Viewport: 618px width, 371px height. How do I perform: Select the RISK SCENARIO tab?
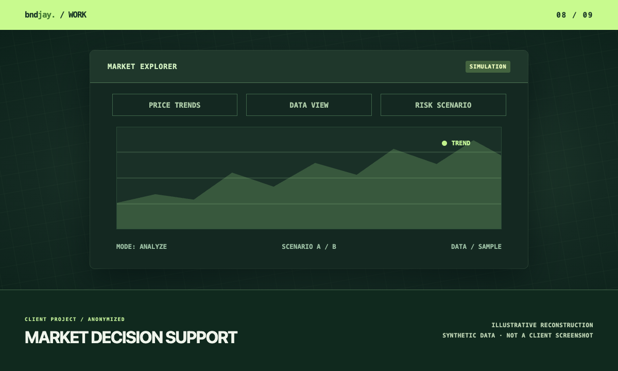coord(443,105)
